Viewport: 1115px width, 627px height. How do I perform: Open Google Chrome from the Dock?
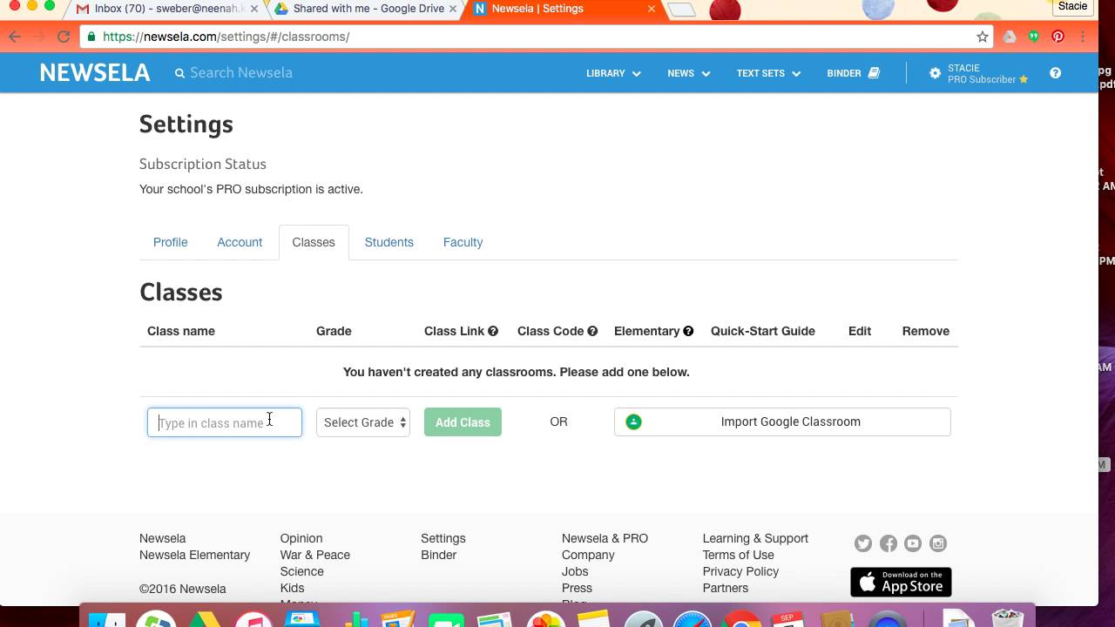pos(741,618)
